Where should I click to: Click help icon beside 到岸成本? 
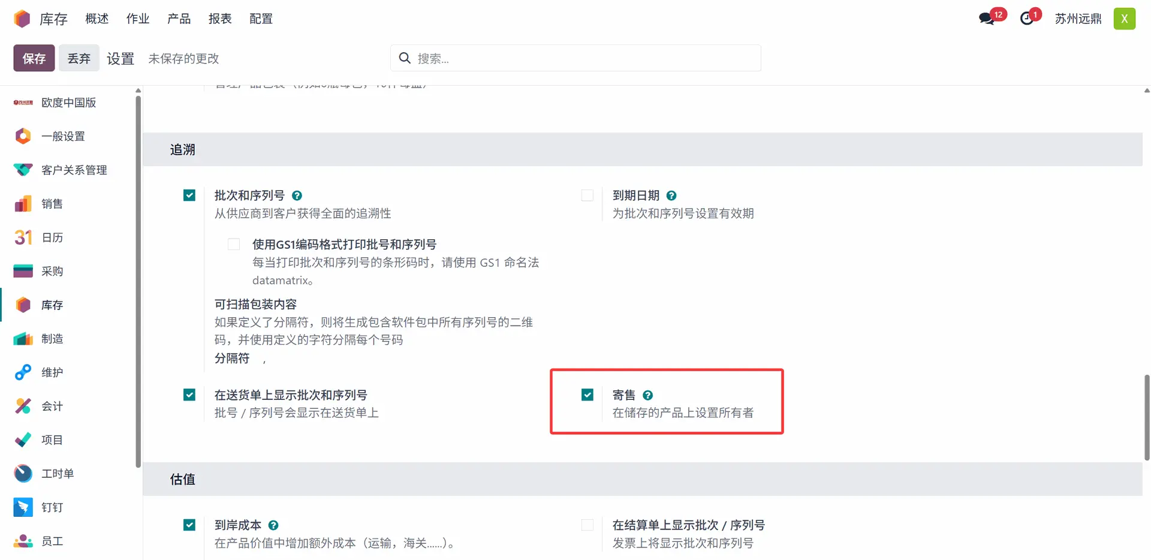click(273, 525)
